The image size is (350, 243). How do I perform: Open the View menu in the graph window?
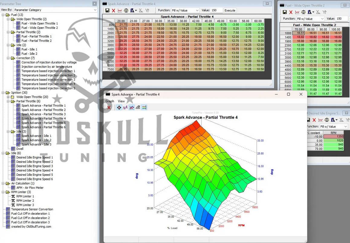point(121,101)
